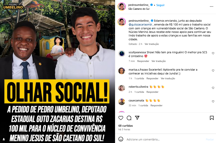View likes on marisa.s.frazao's comment
The width and height of the screenshot is (216, 143).
pos(139,79)
